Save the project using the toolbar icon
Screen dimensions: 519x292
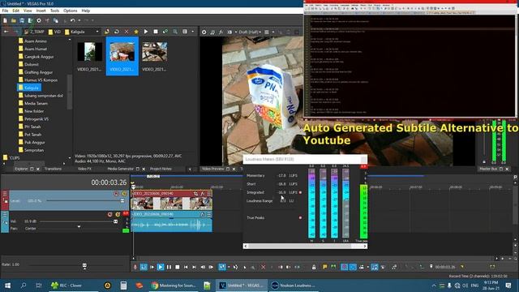tap(22, 20)
